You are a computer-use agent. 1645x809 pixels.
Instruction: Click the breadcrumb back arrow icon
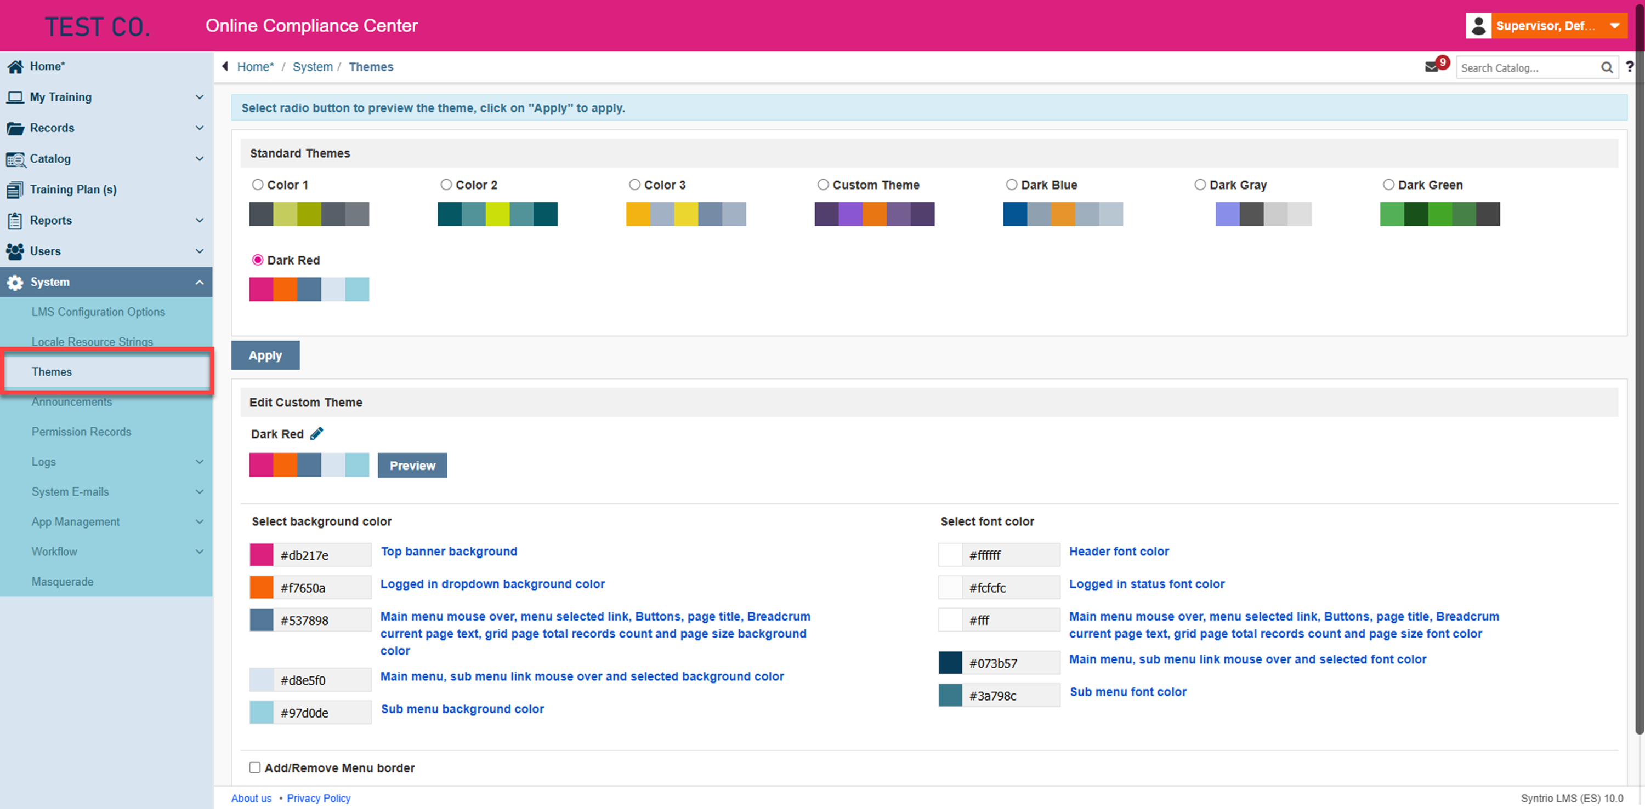225,66
